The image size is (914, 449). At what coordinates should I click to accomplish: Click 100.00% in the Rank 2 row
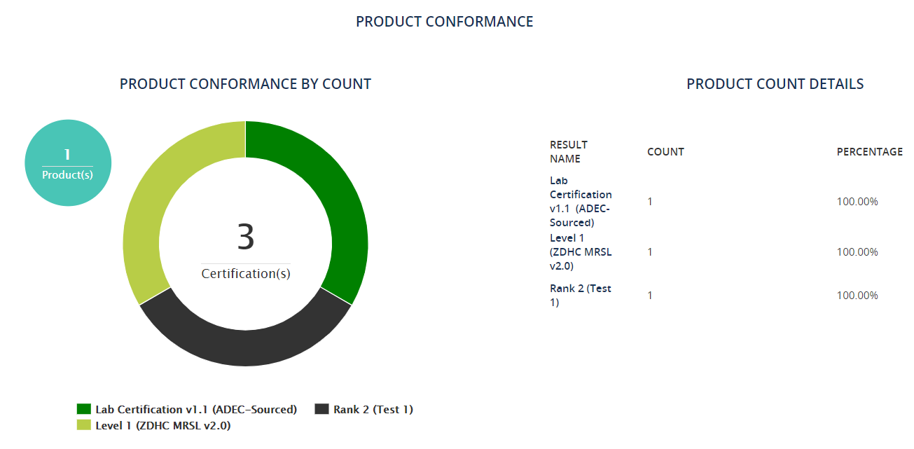(857, 296)
